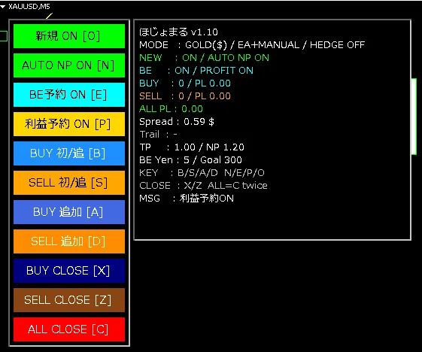The image size is (422, 352).
Task: Toggle AUTO NP ON [N] button
Action: 69,65
